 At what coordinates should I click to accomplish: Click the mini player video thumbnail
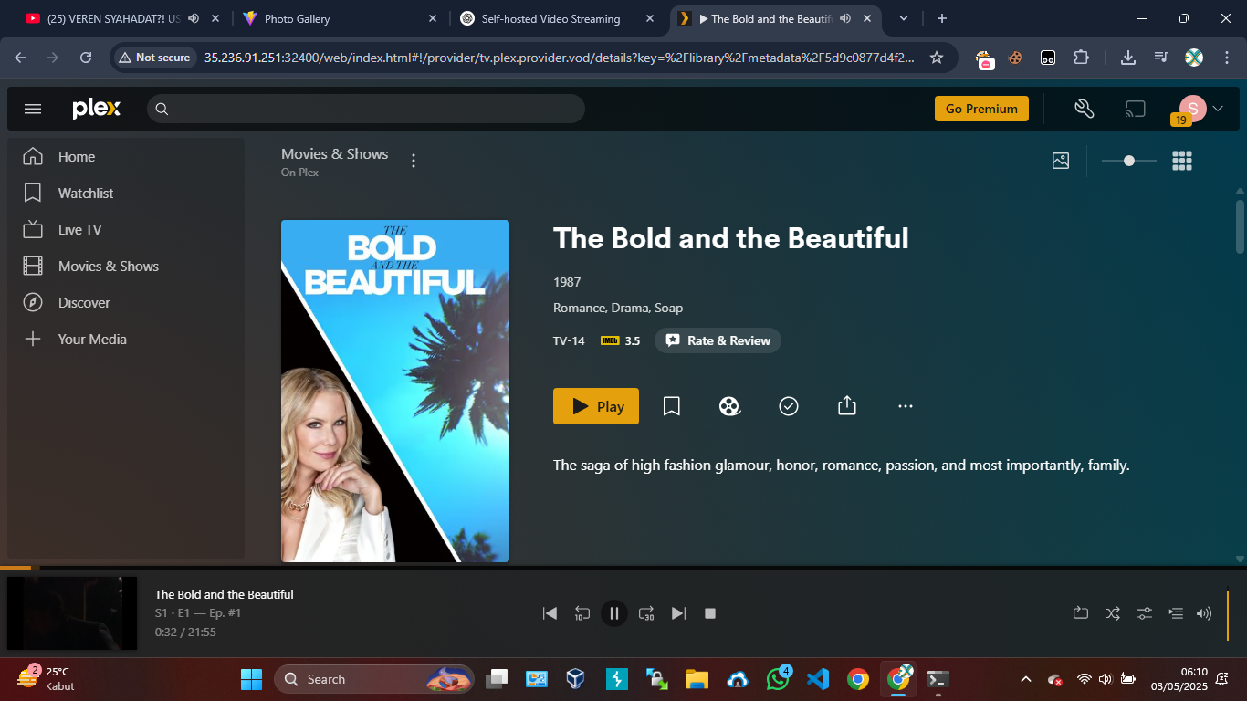pos(72,613)
